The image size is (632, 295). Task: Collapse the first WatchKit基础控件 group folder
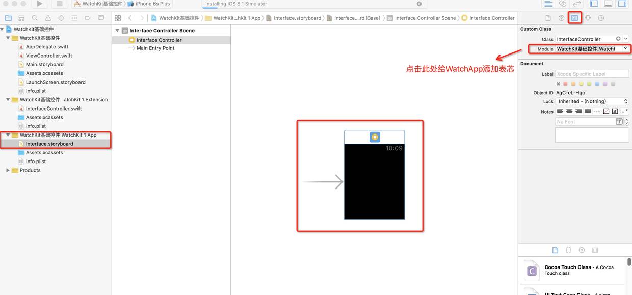pos(8,38)
